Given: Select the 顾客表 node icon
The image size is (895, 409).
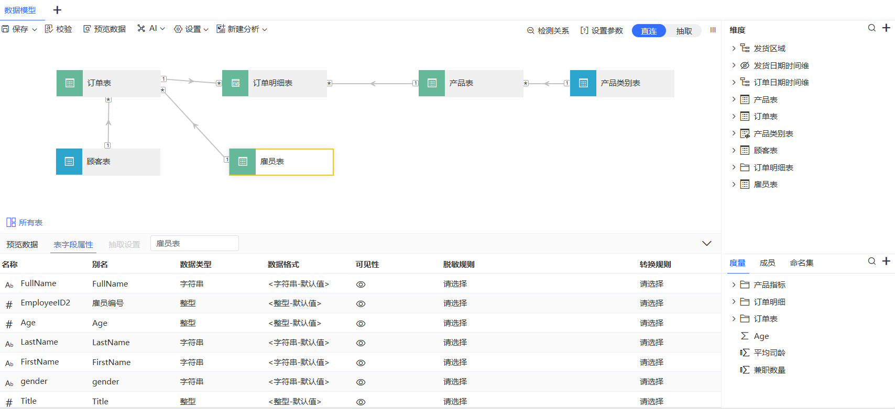Looking at the screenshot, I should pyautogui.click(x=69, y=162).
